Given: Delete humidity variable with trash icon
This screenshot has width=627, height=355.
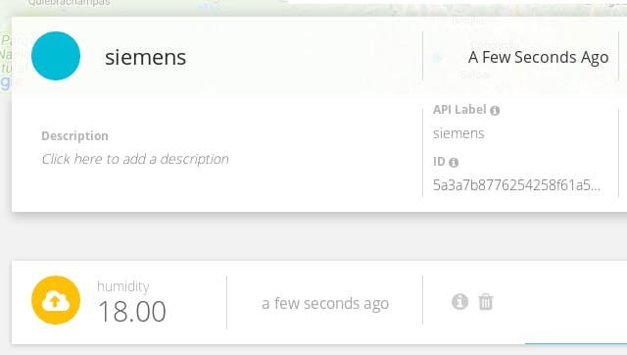Looking at the screenshot, I should pos(486,302).
